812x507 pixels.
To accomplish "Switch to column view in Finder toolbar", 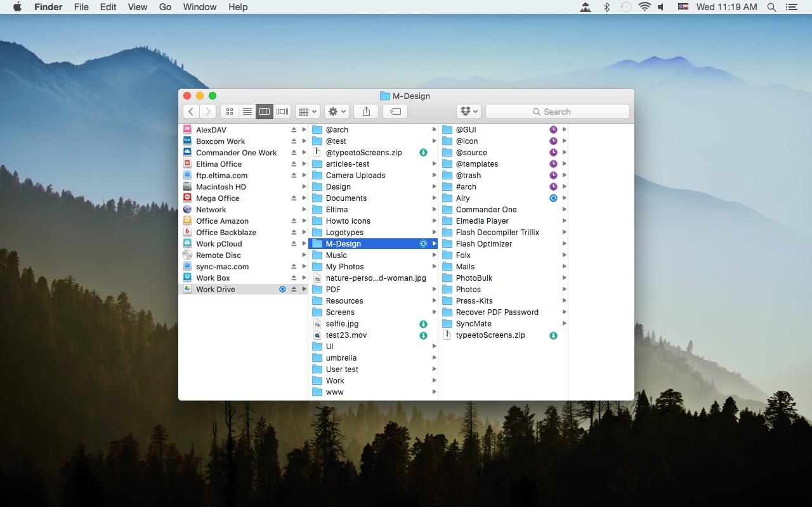I will click(265, 112).
